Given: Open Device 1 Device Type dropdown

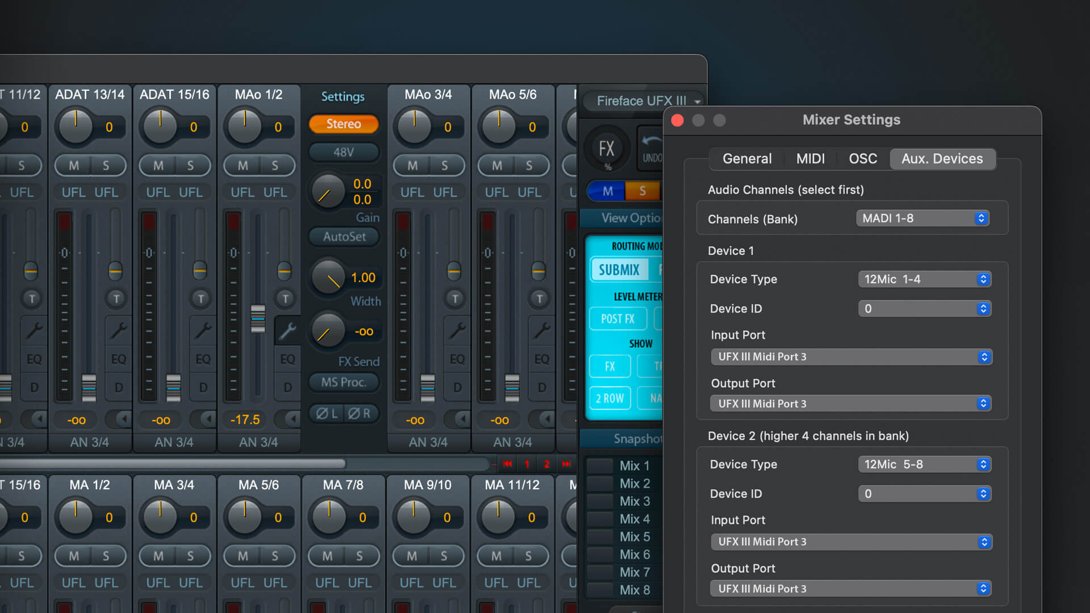Looking at the screenshot, I should click(925, 279).
